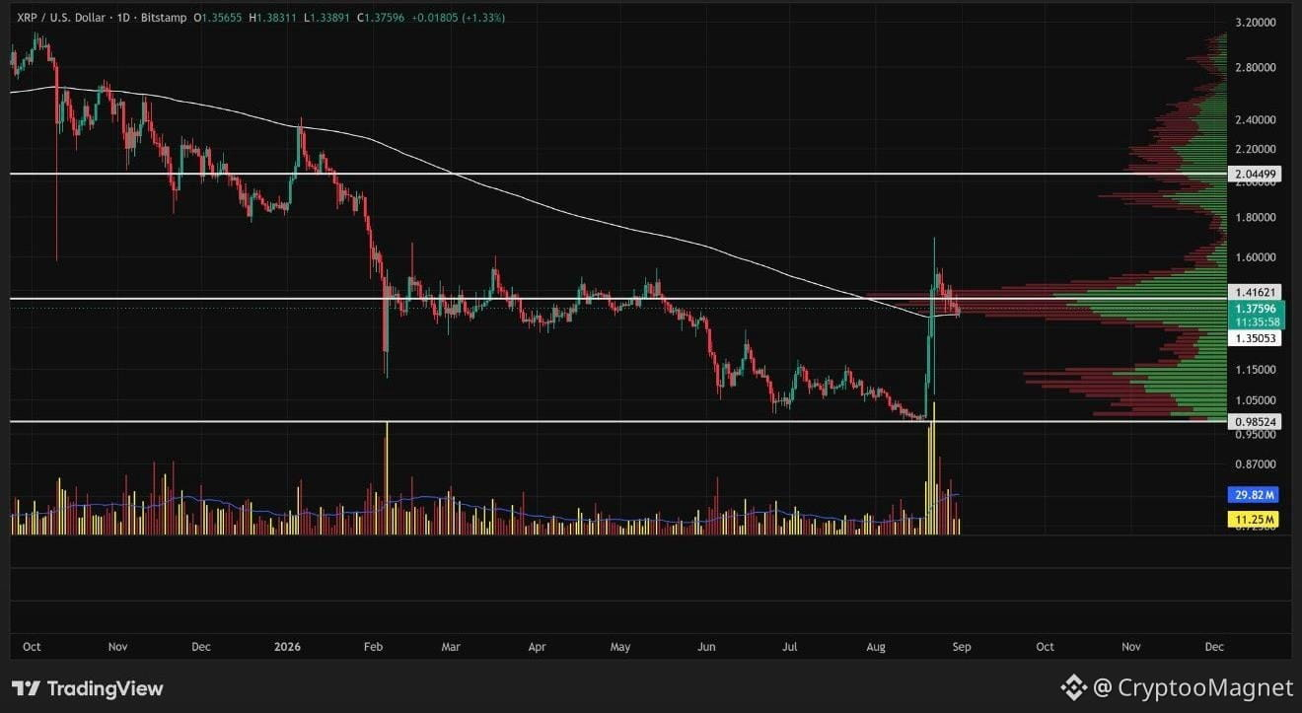Viewport: 1302px width, 713px height.
Task: Click the TradingView logo
Action: click(87, 688)
